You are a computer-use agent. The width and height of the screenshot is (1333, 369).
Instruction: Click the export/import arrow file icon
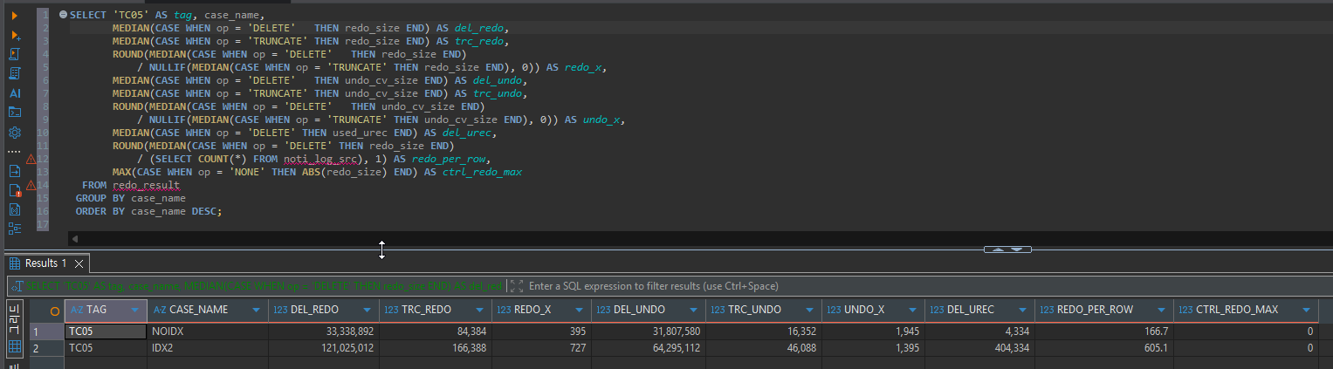(14, 171)
